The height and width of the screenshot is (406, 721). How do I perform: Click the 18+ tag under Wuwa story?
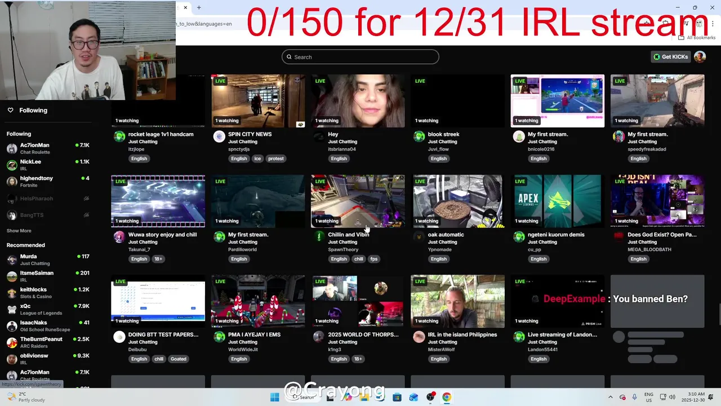pyautogui.click(x=158, y=259)
